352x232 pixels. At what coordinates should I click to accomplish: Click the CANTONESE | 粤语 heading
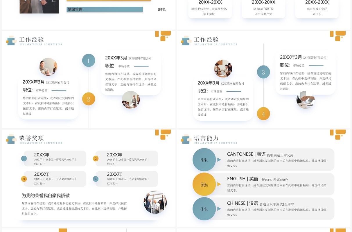(246, 154)
